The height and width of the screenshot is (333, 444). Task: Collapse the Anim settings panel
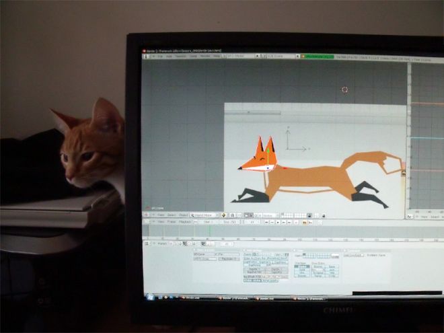click(244, 250)
